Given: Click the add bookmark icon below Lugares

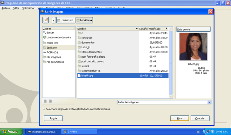Looking at the screenshot, I should [x=45, y=101].
